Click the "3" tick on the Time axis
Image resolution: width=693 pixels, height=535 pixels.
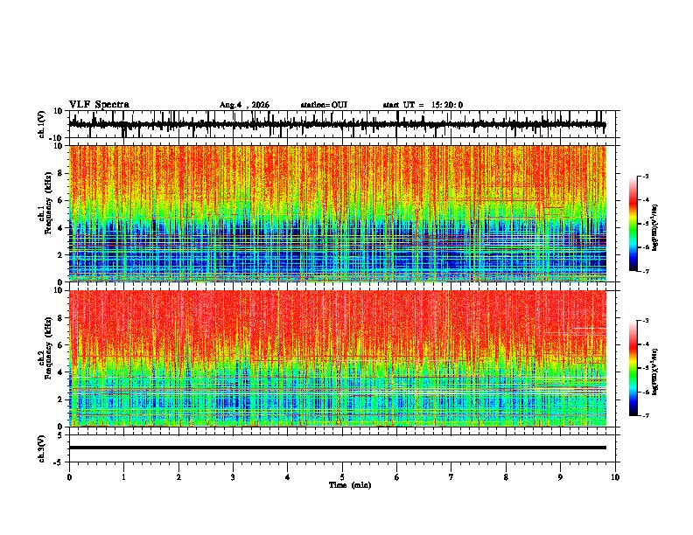[x=233, y=477]
